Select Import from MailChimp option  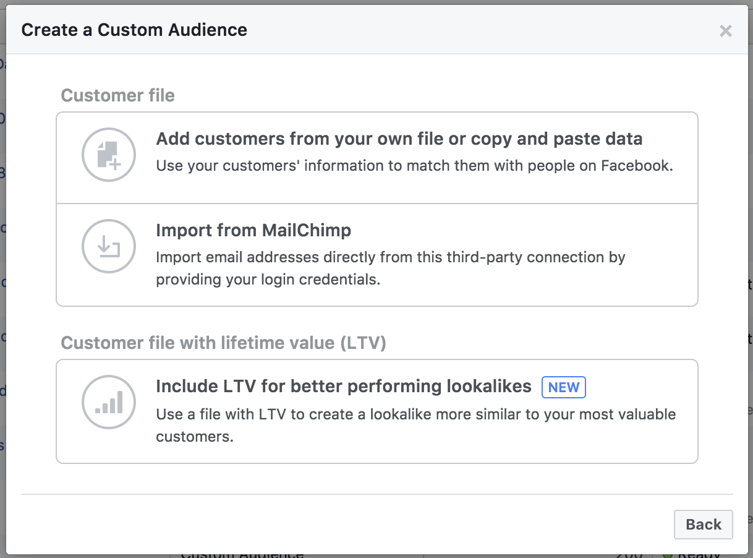coord(377,255)
